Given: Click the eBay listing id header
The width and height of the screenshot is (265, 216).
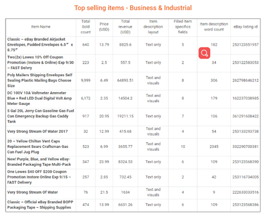Looking at the screenshot, I should coord(245,27).
